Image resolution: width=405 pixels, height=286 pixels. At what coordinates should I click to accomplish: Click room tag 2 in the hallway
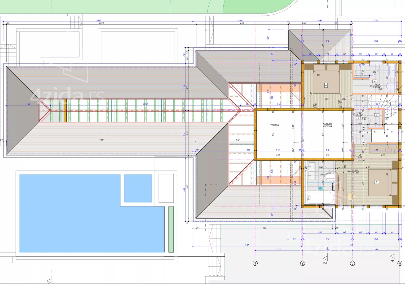pos(358,118)
